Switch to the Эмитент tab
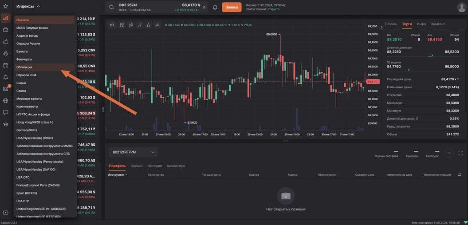 437,24
